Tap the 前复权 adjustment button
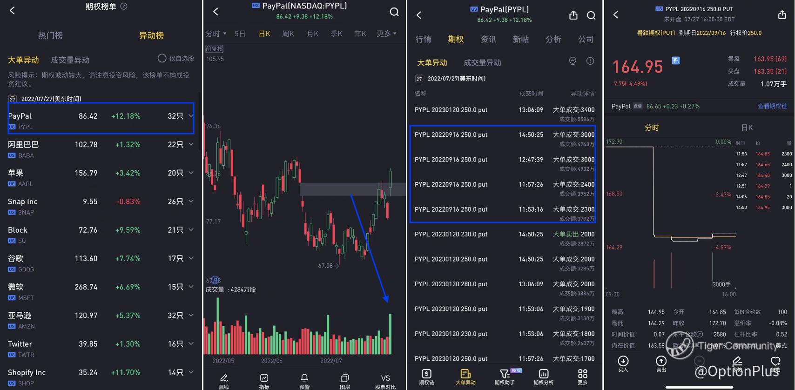795x390 pixels. pos(215,49)
